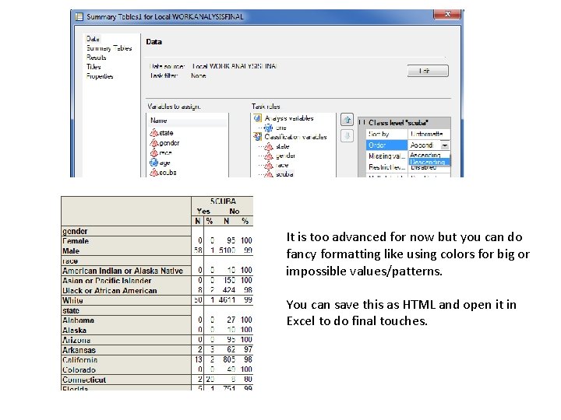Click the SCUBA column header in table
561x420 pixels.
click(x=223, y=201)
